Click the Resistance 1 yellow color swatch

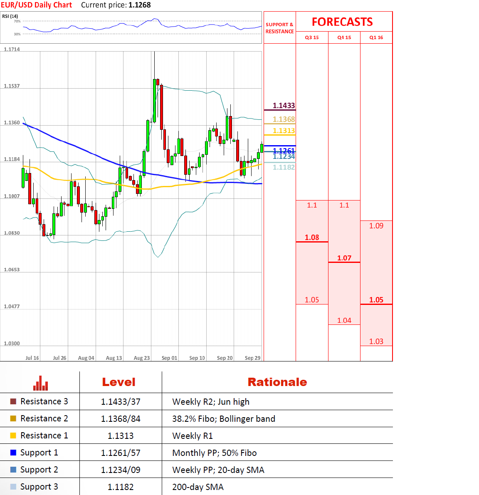13,436
